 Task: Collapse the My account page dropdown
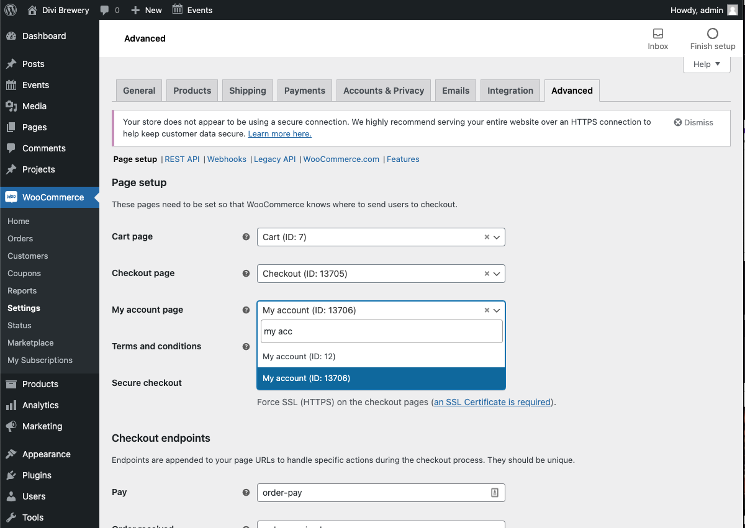497,310
